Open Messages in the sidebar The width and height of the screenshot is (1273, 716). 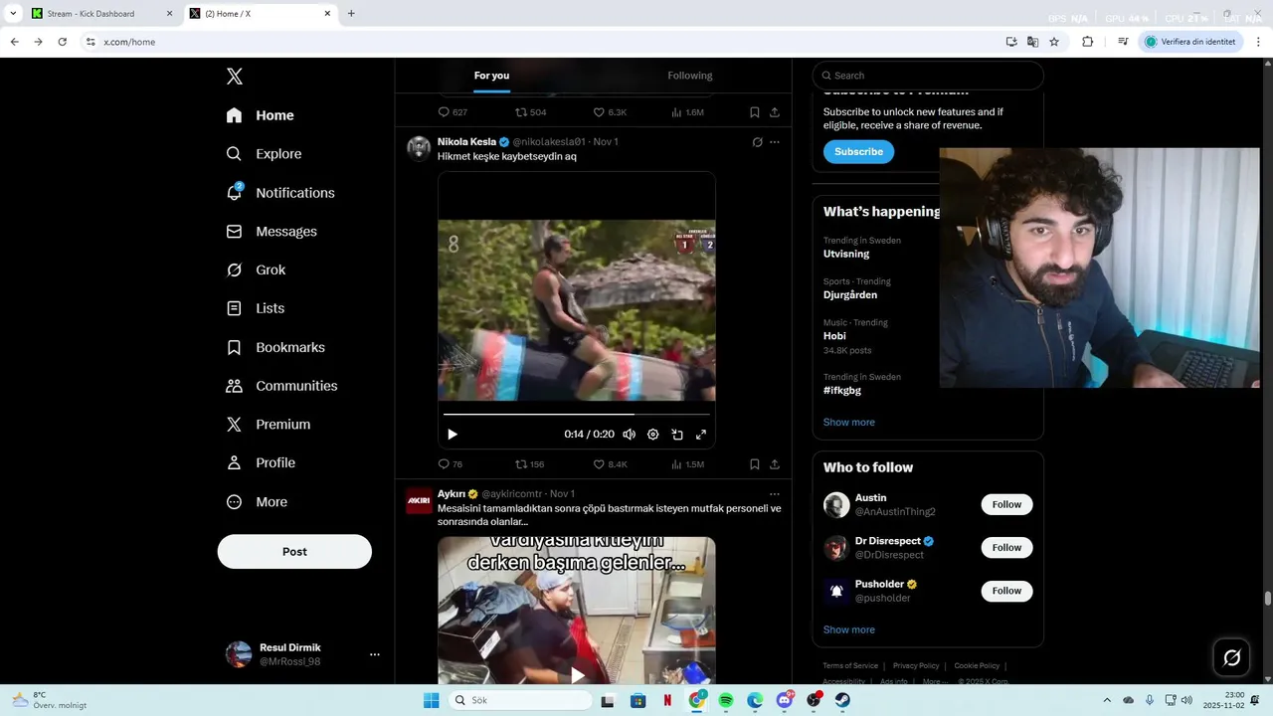(272, 232)
